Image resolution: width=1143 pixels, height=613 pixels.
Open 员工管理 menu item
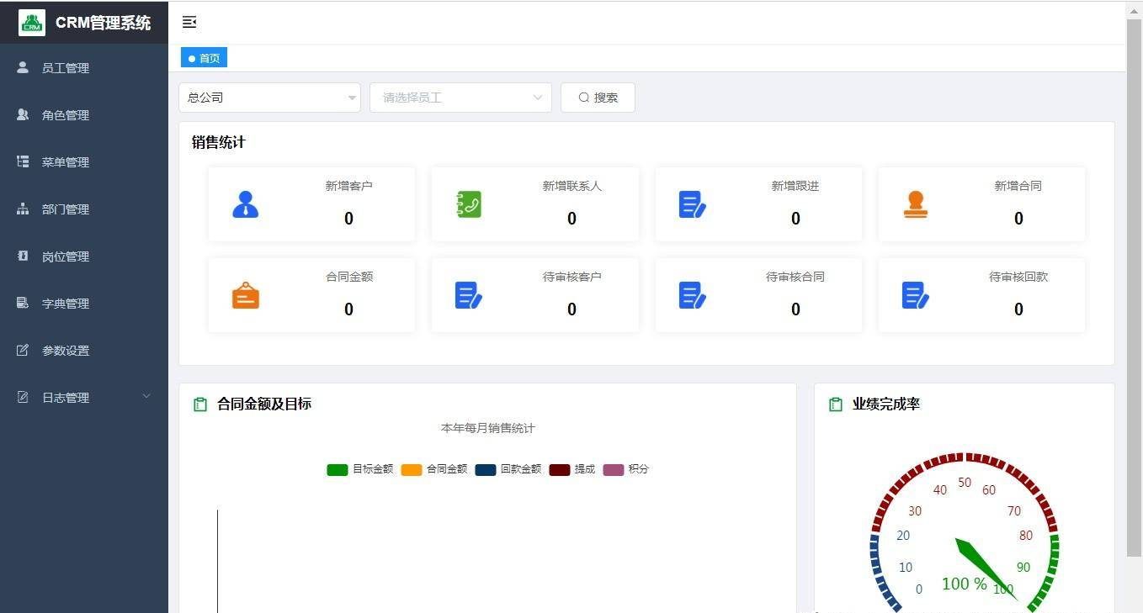click(x=84, y=68)
